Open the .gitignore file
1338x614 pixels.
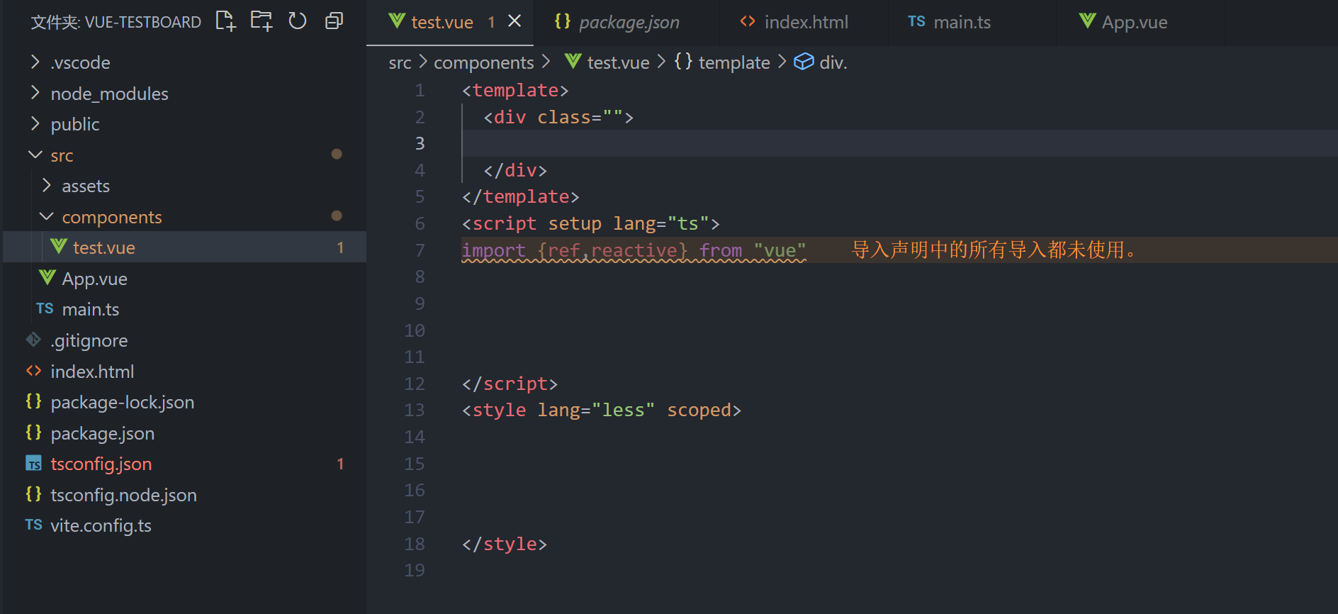[184, 340]
